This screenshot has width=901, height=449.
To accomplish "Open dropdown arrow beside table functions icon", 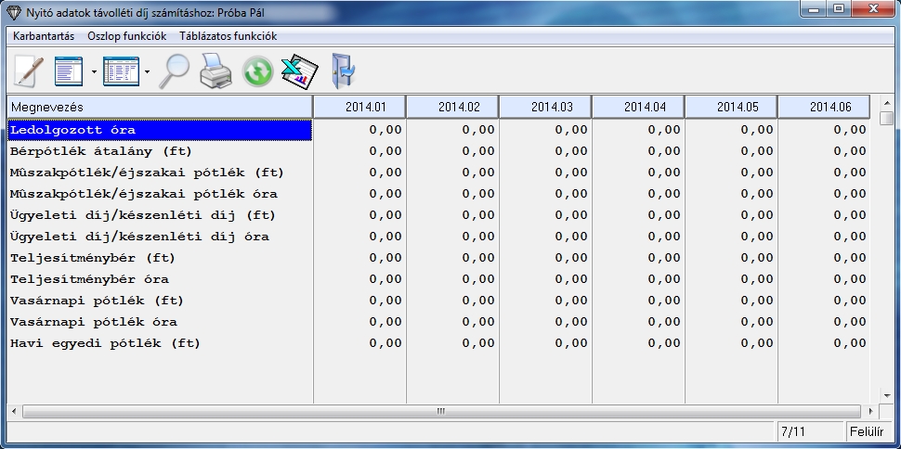I will point(147,71).
